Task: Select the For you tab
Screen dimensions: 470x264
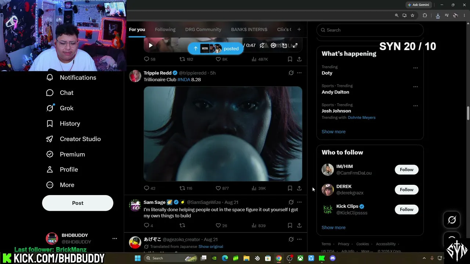Action: point(137,29)
